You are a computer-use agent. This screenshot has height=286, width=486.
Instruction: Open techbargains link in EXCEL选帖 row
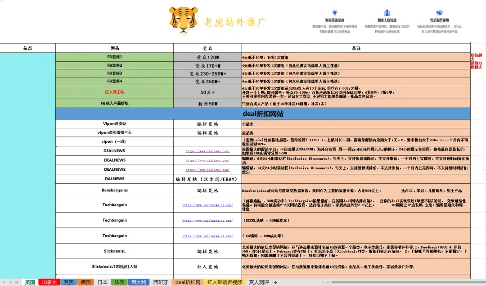207,221
